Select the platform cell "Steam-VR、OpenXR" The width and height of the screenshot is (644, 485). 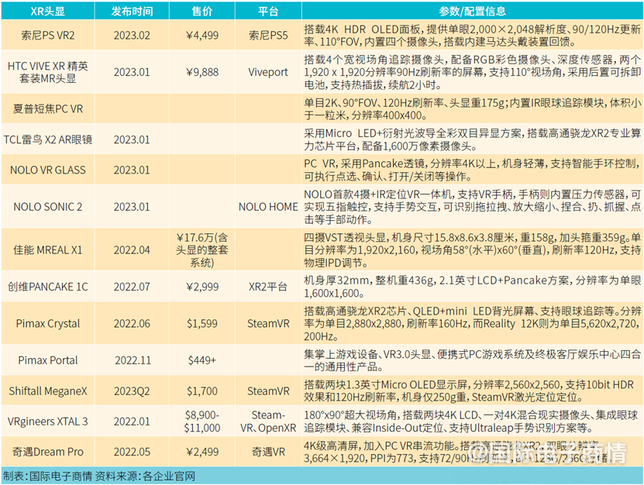click(268, 421)
